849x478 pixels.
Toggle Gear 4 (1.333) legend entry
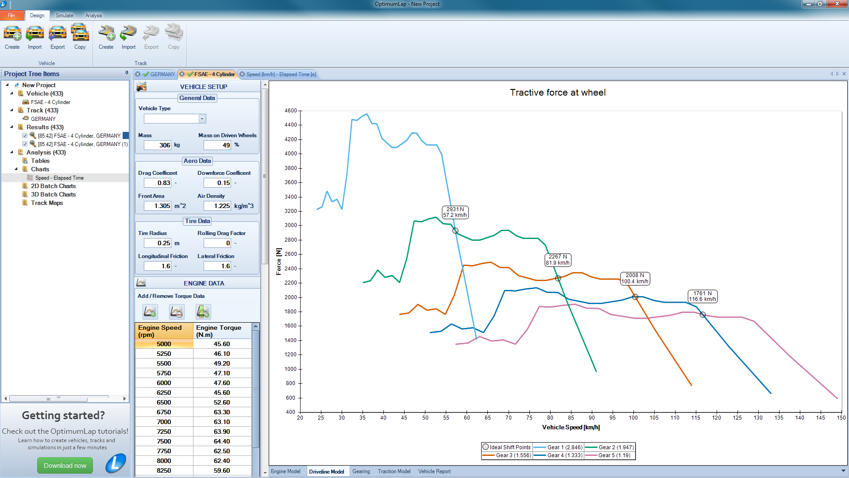(558, 455)
